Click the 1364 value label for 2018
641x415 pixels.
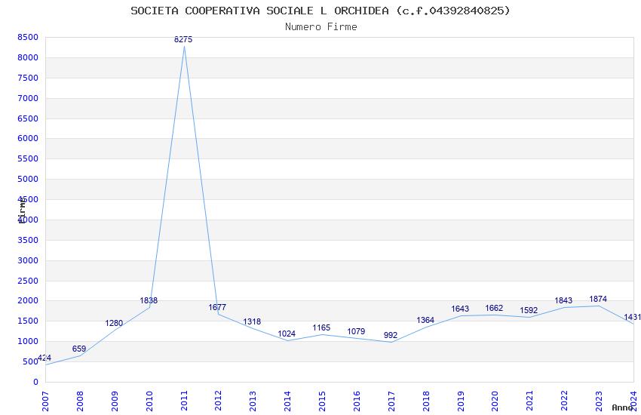click(x=425, y=321)
